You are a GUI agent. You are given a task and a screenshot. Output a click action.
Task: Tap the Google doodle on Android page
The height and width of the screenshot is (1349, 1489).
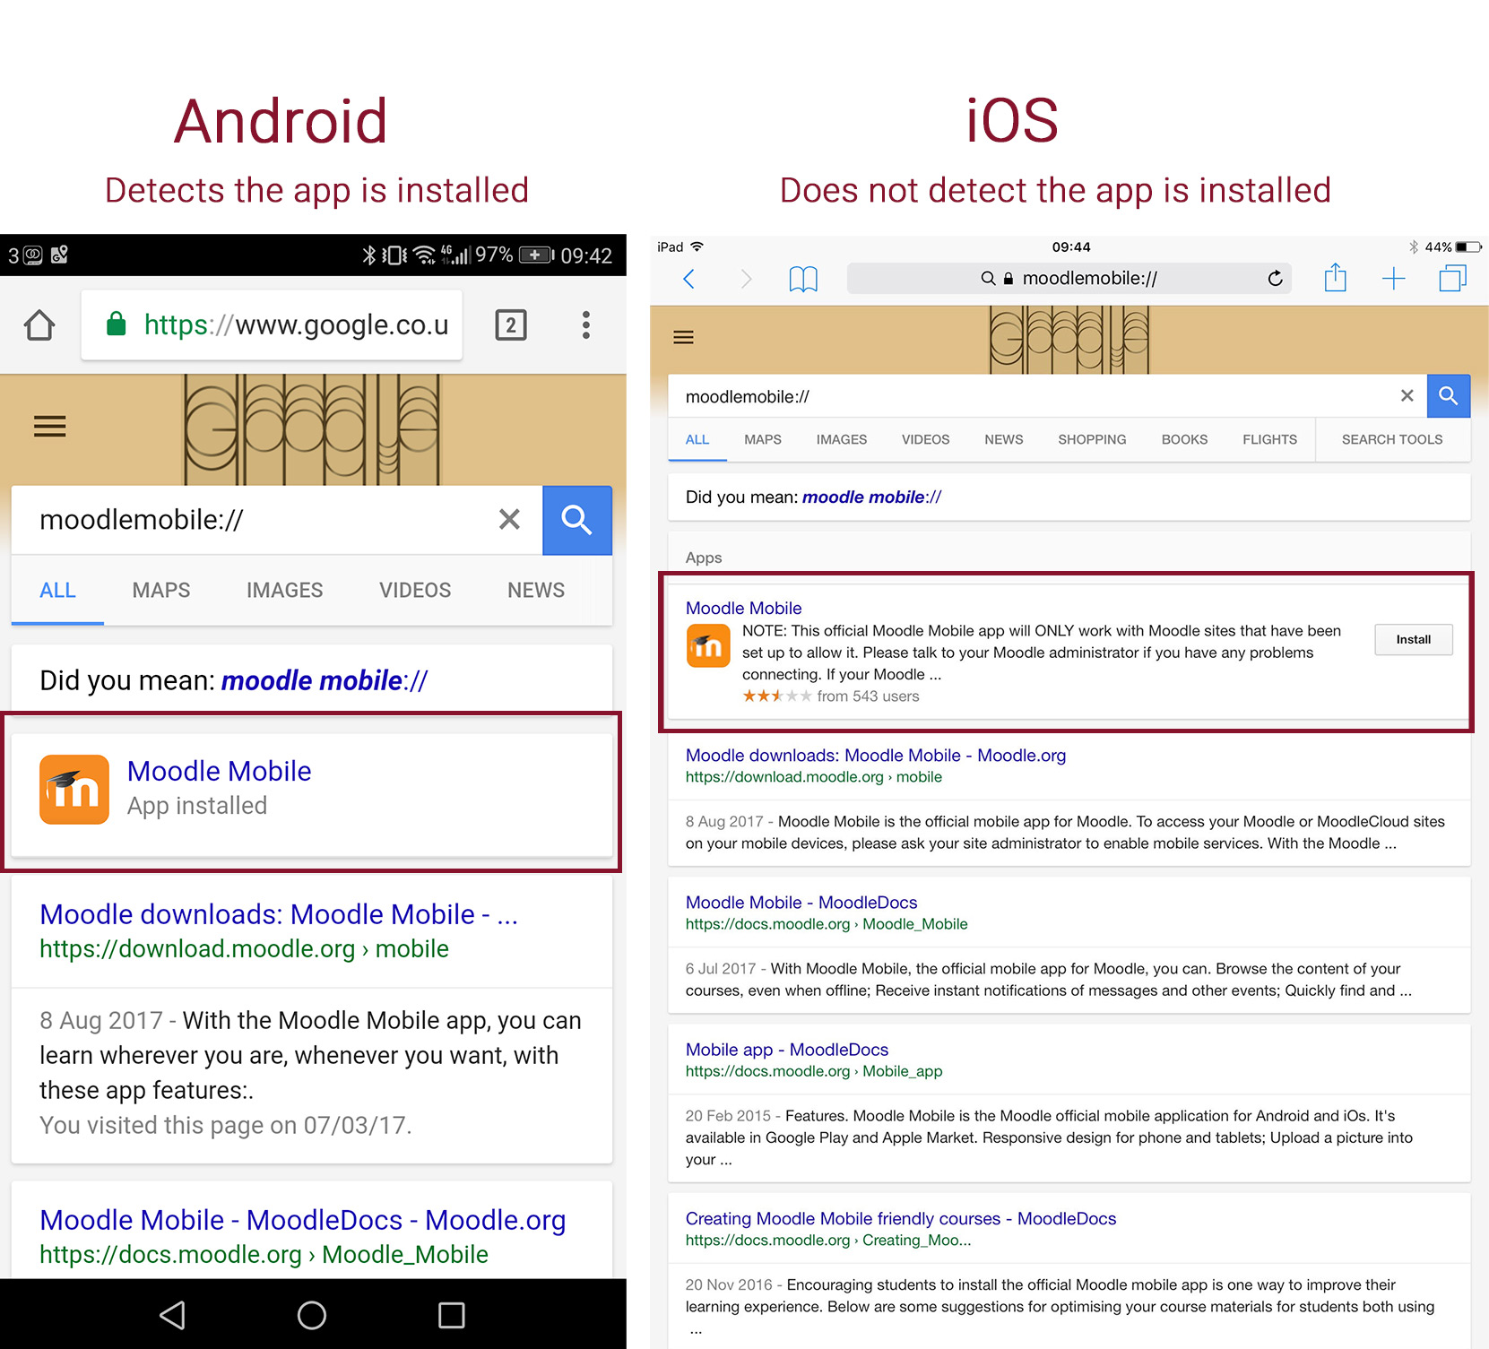312,429
